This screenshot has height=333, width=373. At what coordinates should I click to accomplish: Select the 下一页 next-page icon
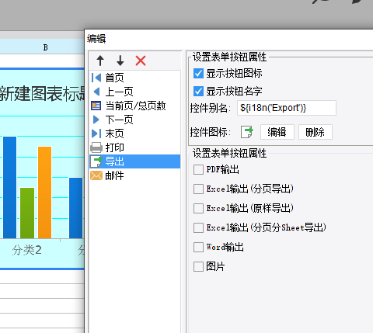click(x=96, y=120)
